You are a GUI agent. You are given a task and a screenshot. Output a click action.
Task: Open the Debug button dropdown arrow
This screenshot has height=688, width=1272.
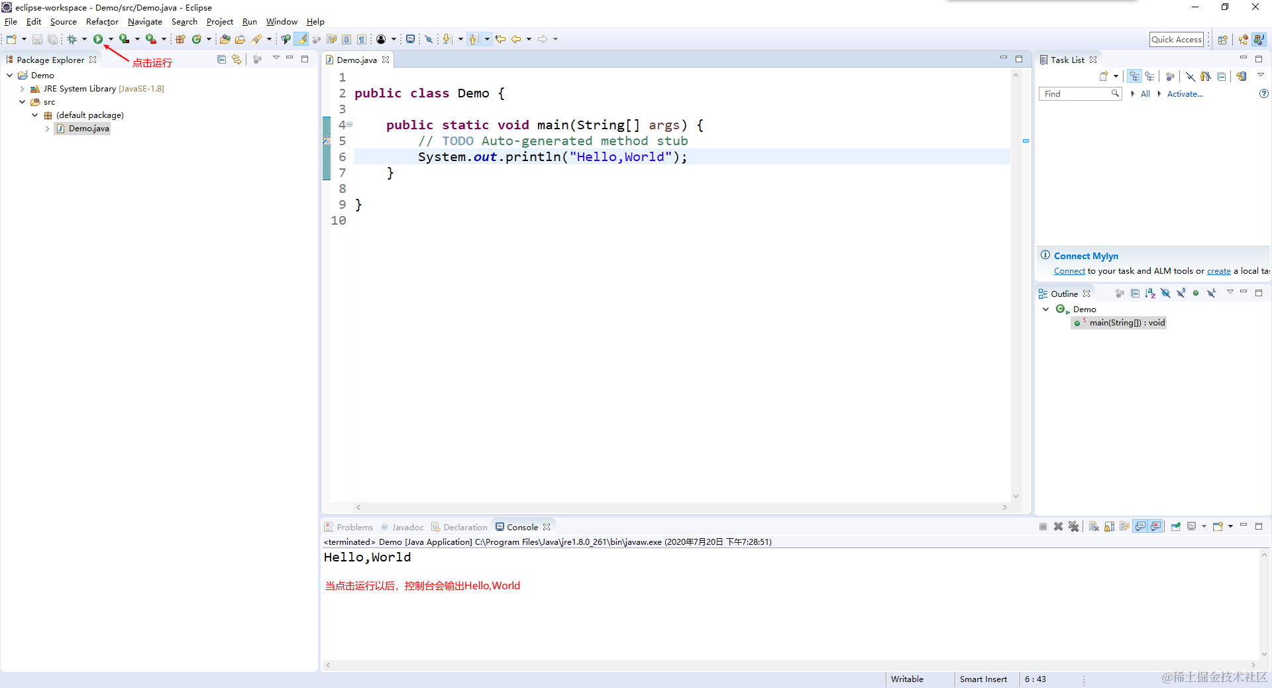pyautogui.click(x=84, y=39)
